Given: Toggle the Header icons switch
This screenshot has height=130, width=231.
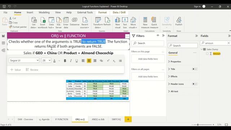Looking at the screenshot, I should pos(195,84).
